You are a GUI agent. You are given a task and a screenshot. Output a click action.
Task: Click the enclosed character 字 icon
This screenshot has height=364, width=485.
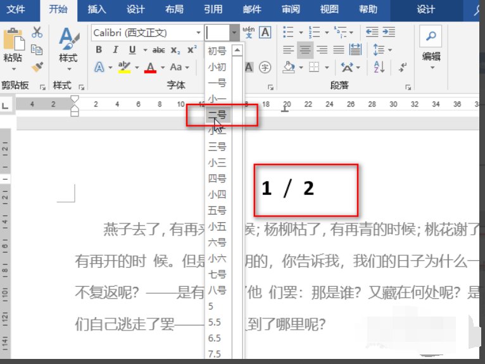tap(265, 67)
